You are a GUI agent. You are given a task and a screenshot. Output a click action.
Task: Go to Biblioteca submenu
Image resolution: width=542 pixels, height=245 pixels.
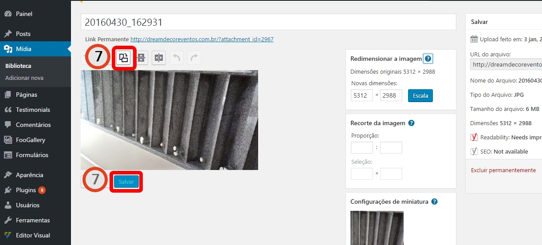pos(18,66)
